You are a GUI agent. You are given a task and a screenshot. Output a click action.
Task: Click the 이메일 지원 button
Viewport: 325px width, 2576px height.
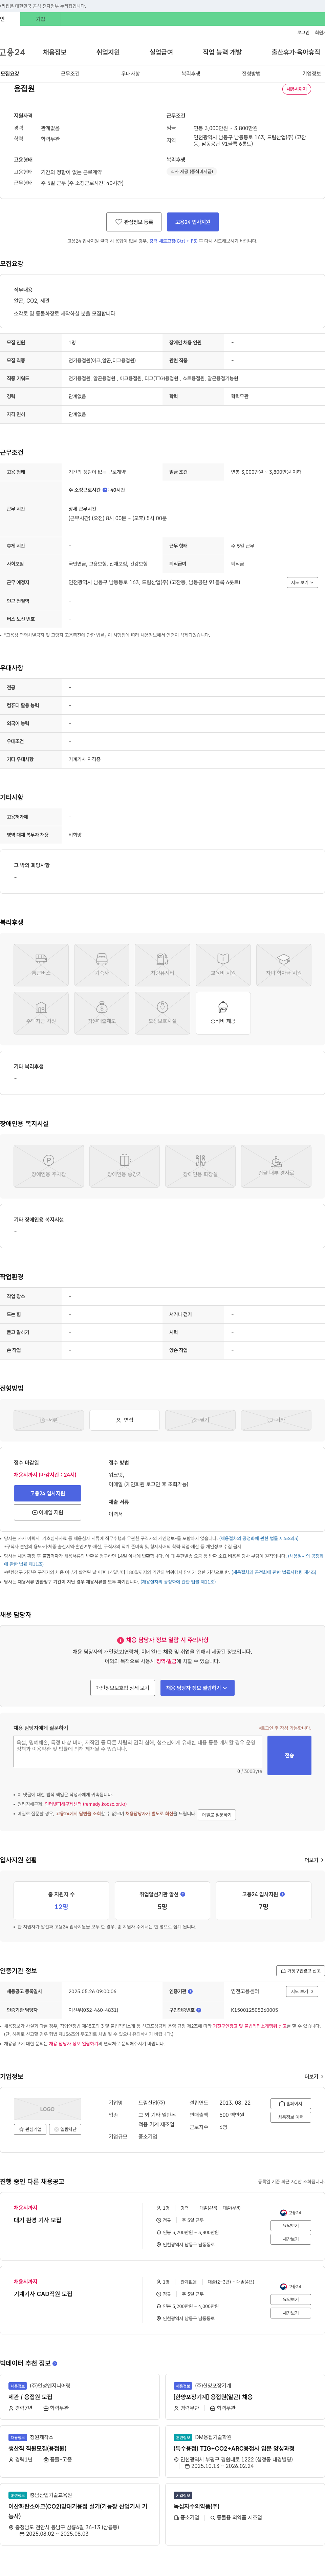[x=47, y=1512]
